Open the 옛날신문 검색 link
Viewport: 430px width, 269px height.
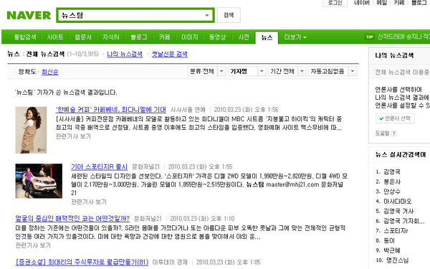(169, 54)
